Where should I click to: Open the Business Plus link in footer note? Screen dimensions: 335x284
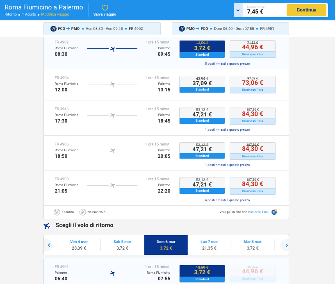(258, 212)
